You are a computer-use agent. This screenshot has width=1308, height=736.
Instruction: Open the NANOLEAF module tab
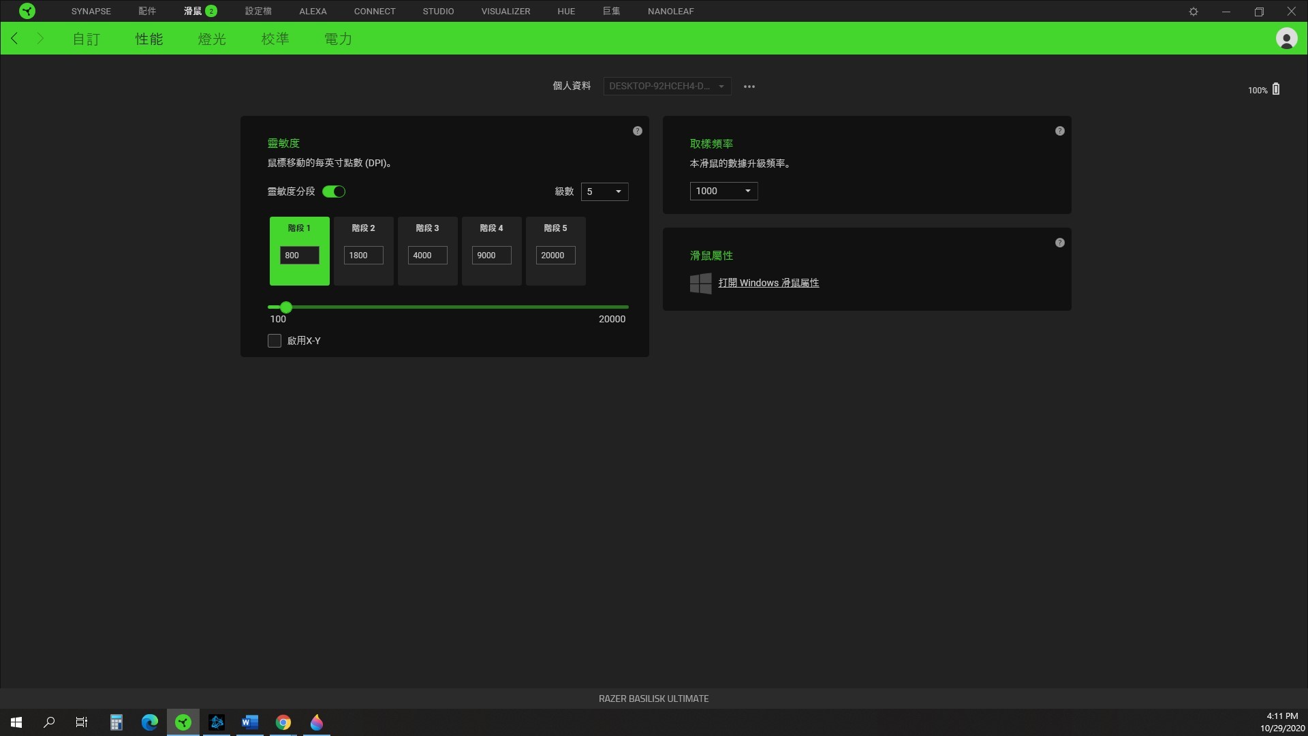coord(671,11)
